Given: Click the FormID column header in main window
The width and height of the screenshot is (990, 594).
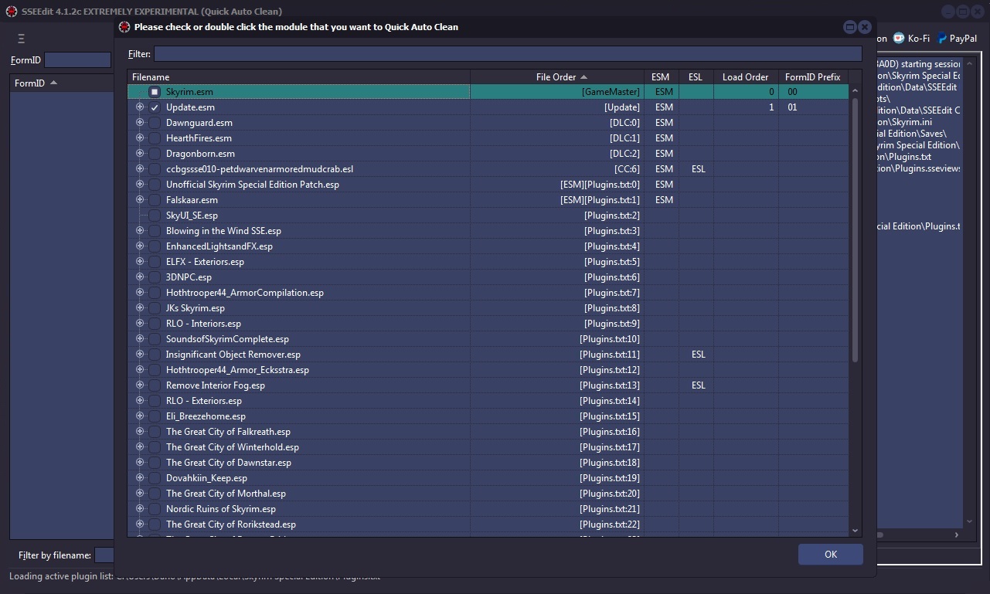Looking at the screenshot, I should point(62,83).
